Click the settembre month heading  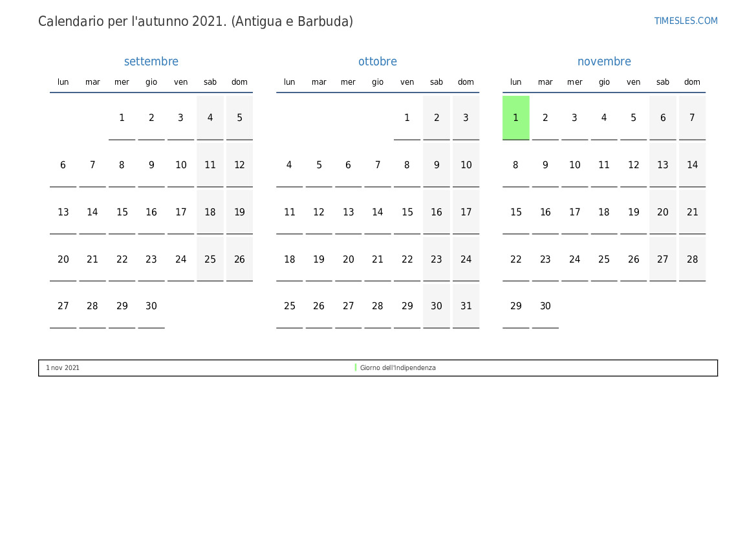(151, 61)
